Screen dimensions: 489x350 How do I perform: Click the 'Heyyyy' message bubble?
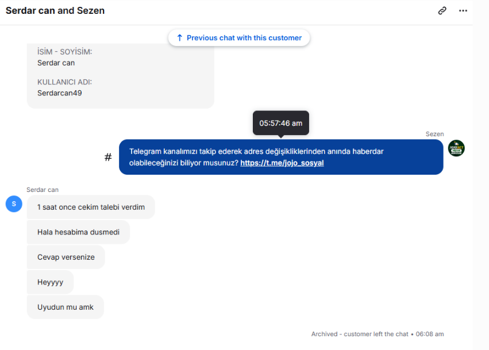50,282
